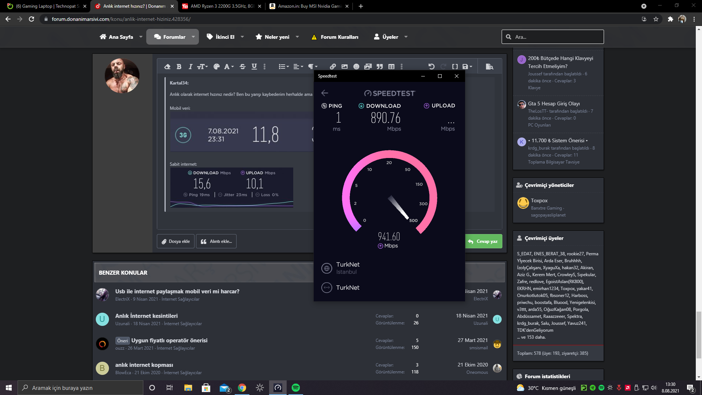Open Speedtest app in taskbar

tap(278, 388)
